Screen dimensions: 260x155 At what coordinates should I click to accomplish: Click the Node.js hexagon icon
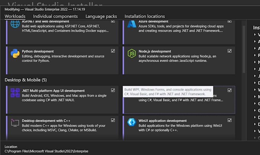pos(132,54)
